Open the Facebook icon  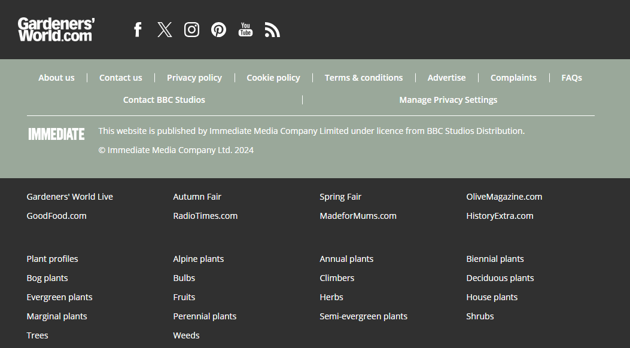pos(137,29)
